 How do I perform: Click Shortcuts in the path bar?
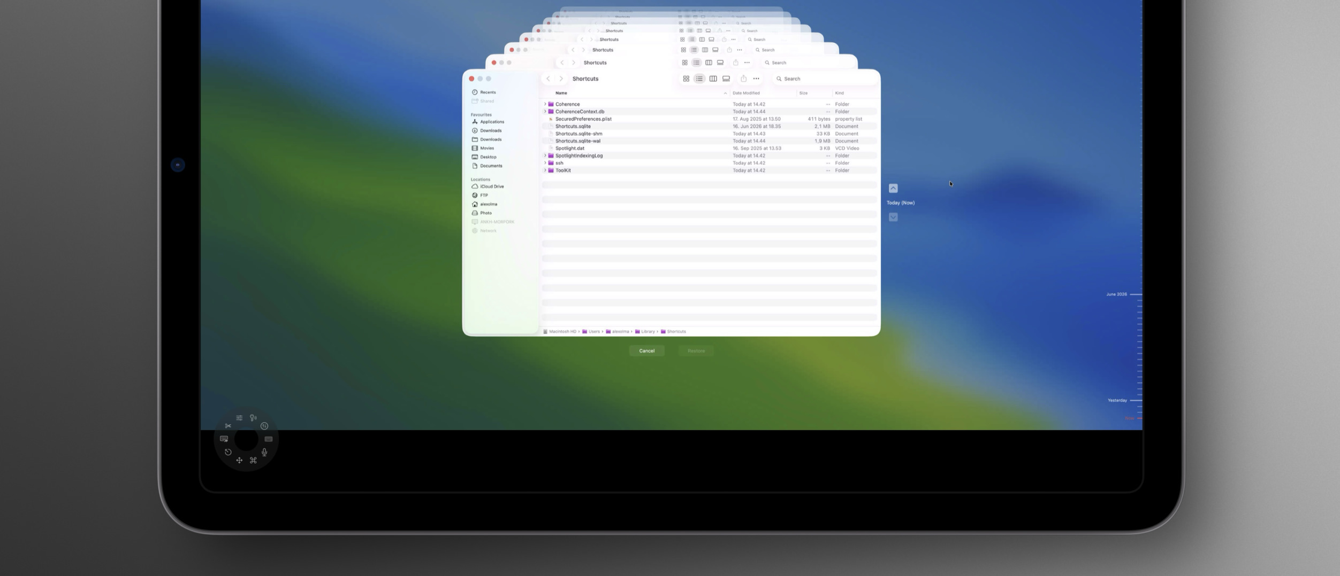tap(673, 331)
